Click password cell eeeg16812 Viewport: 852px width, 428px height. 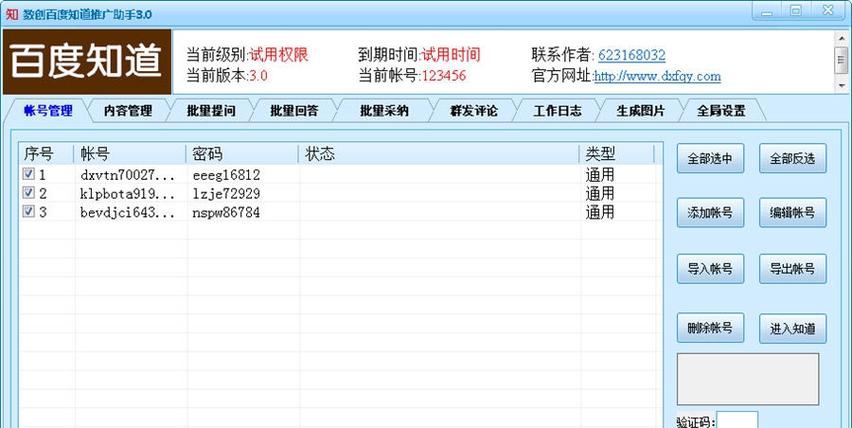tap(226, 175)
